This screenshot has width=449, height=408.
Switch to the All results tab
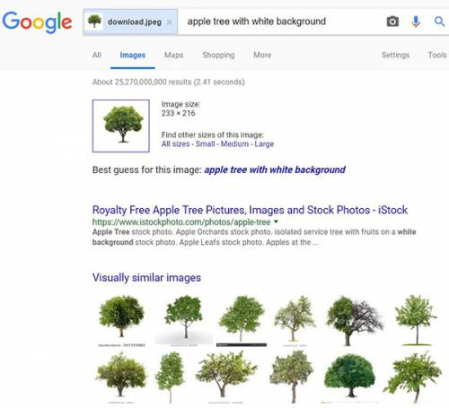tap(97, 55)
